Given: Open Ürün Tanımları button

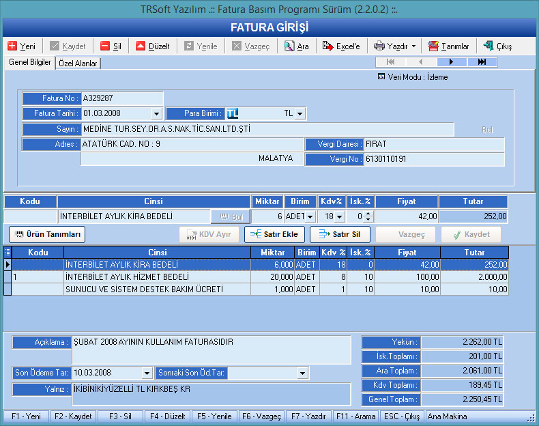Looking at the screenshot, I should (x=47, y=234).
